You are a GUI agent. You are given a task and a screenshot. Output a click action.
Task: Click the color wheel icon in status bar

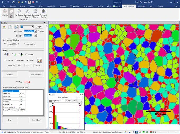(125, 132)
